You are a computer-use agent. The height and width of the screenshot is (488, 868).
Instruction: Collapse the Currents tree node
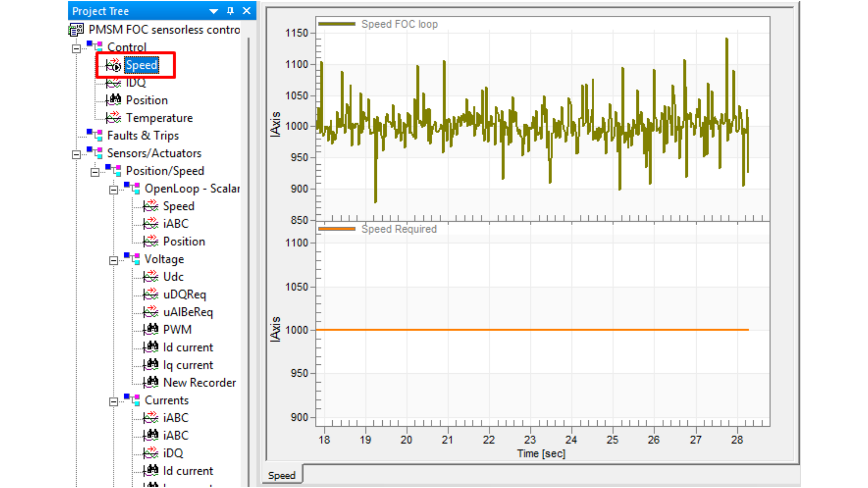coord(114,402)
